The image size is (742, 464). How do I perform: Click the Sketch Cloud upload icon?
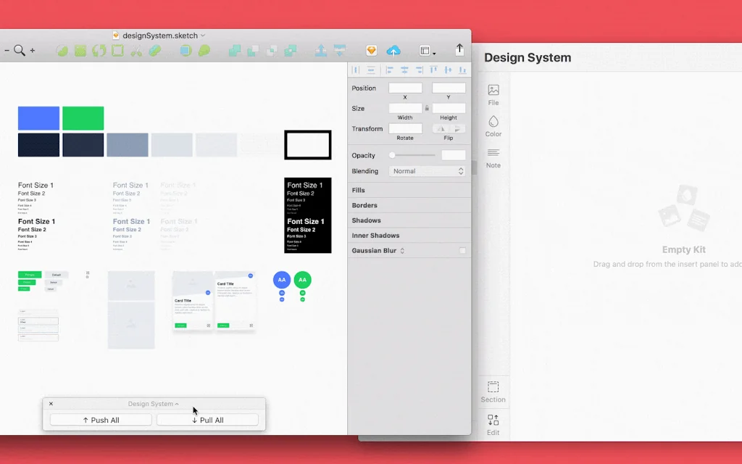click(393, 51)
